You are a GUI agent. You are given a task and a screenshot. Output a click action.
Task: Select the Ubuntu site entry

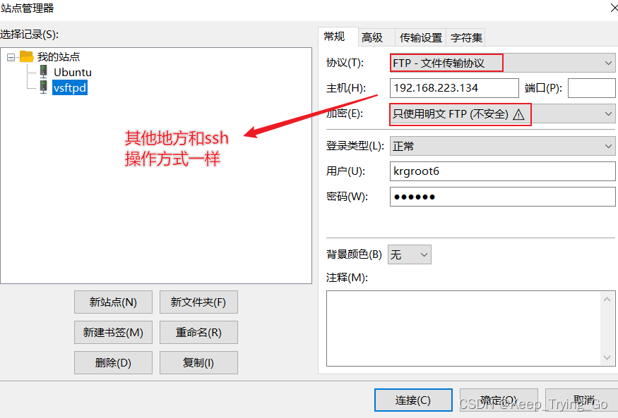click(72, 71)
